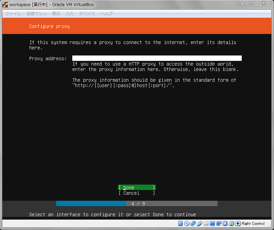Screen dimensions: 274x230
Task: Close the VirtualBox window
Action: (x=264, y=3)
